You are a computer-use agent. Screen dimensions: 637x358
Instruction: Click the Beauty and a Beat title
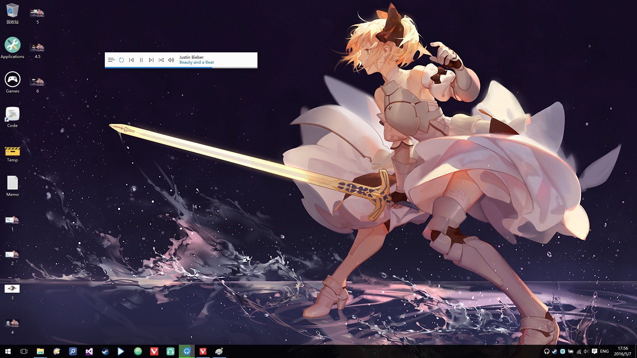[196, 62]
